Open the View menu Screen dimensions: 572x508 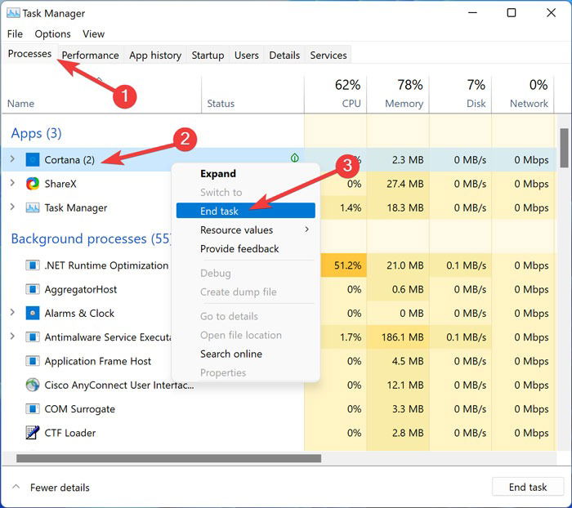[x=93, y=34]
